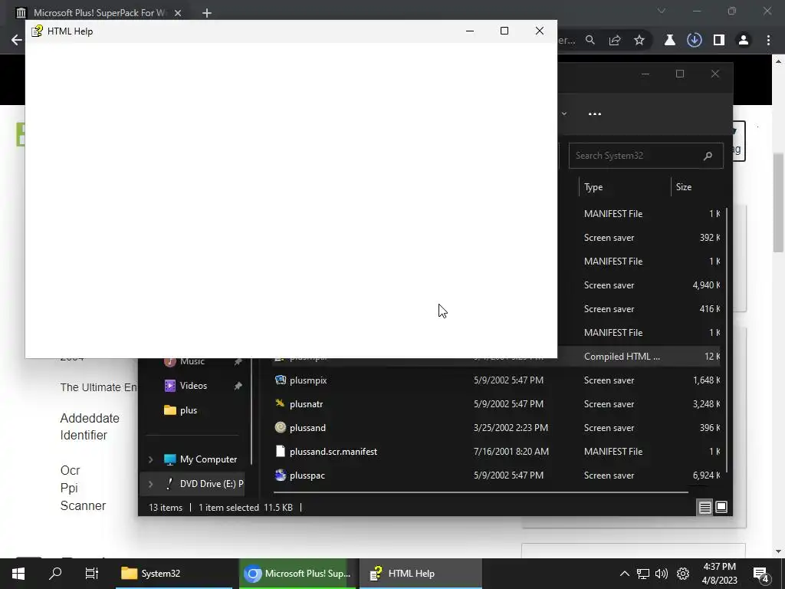Bookmark this page with the star icon
This screenshot has height=589, width=785.
[639, 40]
